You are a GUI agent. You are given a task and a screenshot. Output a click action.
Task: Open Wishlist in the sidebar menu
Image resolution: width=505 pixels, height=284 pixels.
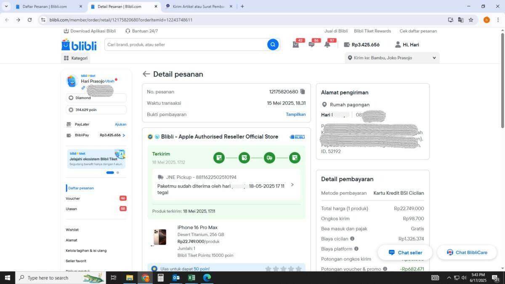pyautogui.click(x=72, y=230)
